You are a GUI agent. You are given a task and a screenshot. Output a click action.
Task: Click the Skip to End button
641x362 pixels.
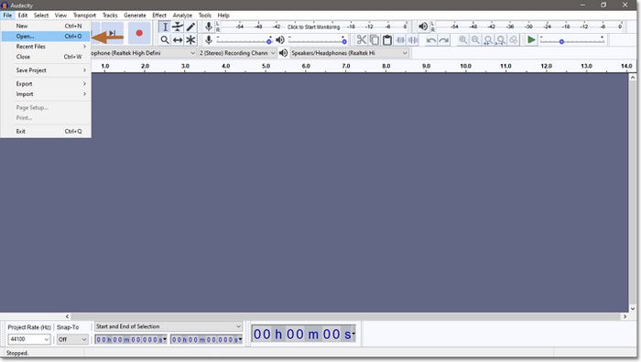tap(113, 33)
